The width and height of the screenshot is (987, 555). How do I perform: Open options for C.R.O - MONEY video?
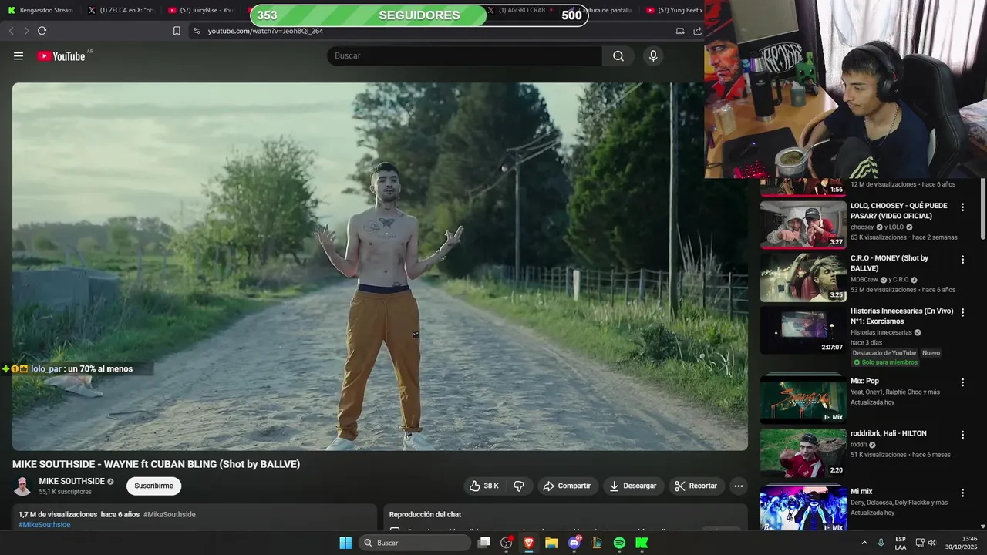962,260
